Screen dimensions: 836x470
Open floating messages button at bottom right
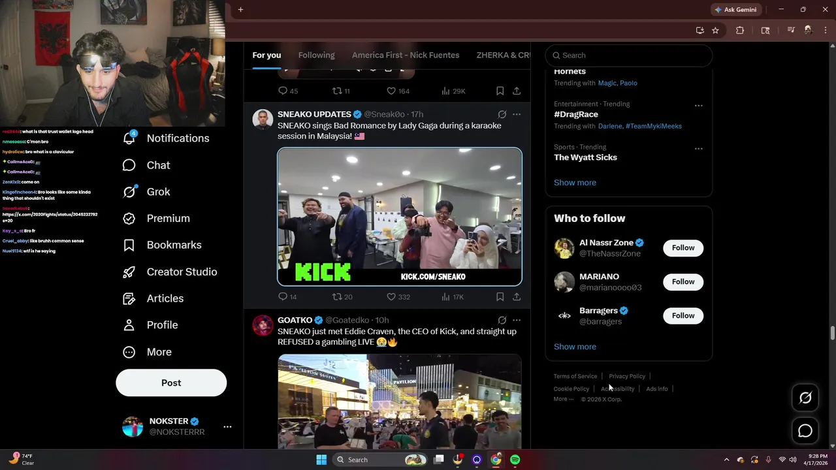805,431
